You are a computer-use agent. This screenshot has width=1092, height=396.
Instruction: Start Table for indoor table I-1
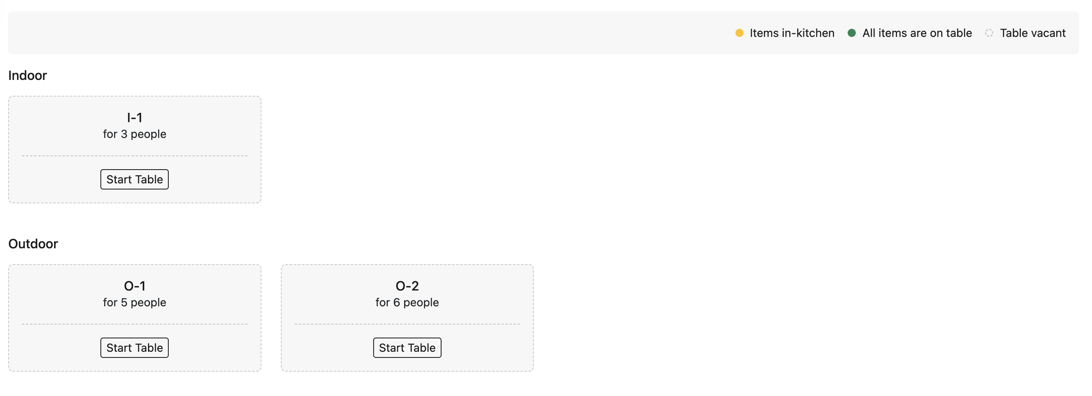(x=135, y=179)
